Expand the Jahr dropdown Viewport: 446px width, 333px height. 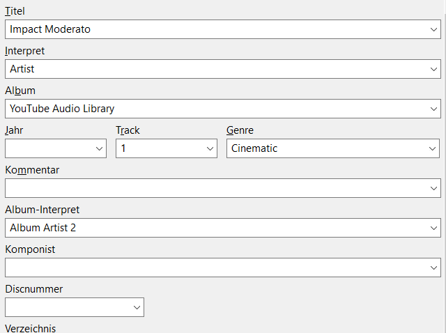pyautogui.click(x=98, y=148)
